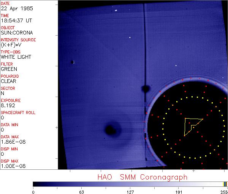
Task: Click the 'HAO SMM Coronagraph' title
Action: 142,177
